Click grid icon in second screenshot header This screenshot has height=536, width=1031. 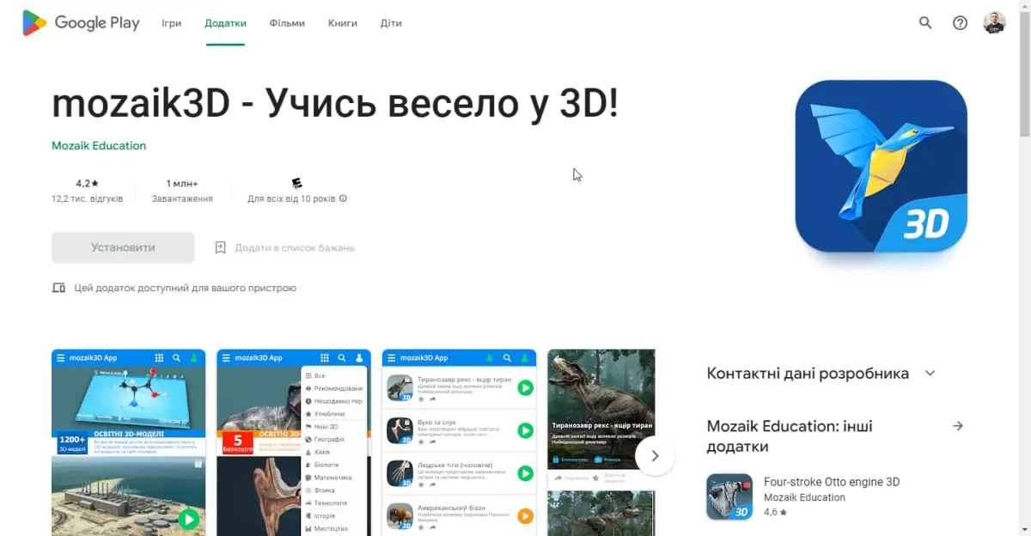click(325, 357)
